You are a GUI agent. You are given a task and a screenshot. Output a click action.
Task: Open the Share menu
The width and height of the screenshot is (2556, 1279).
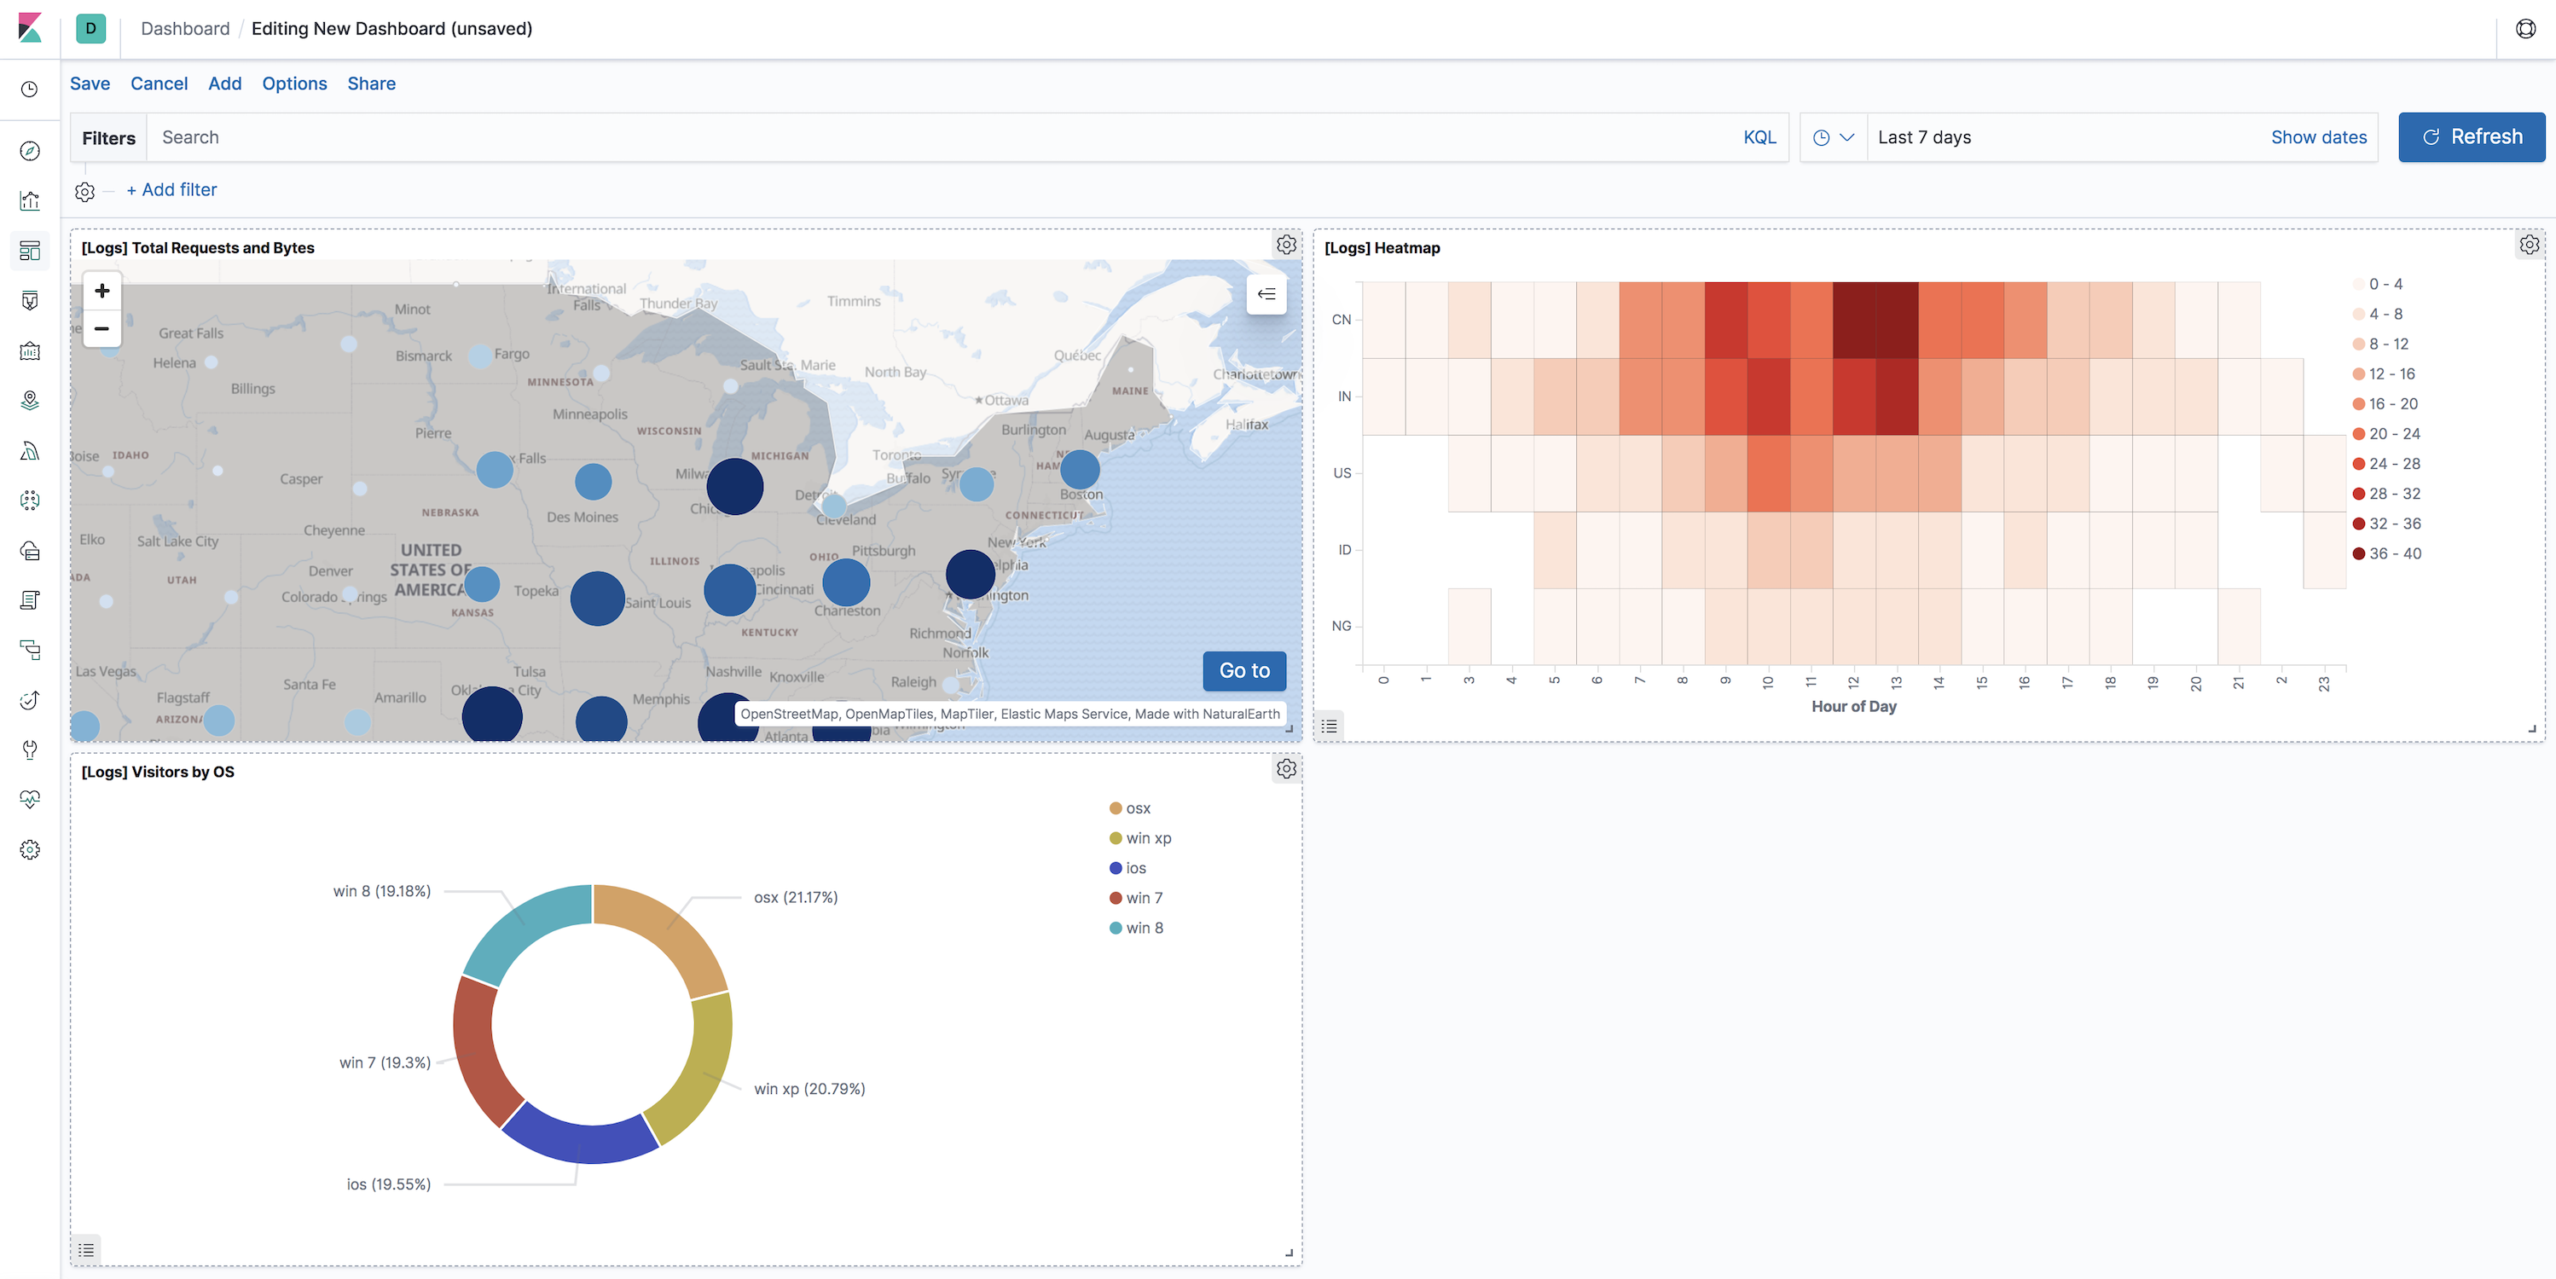click(371, 84)
